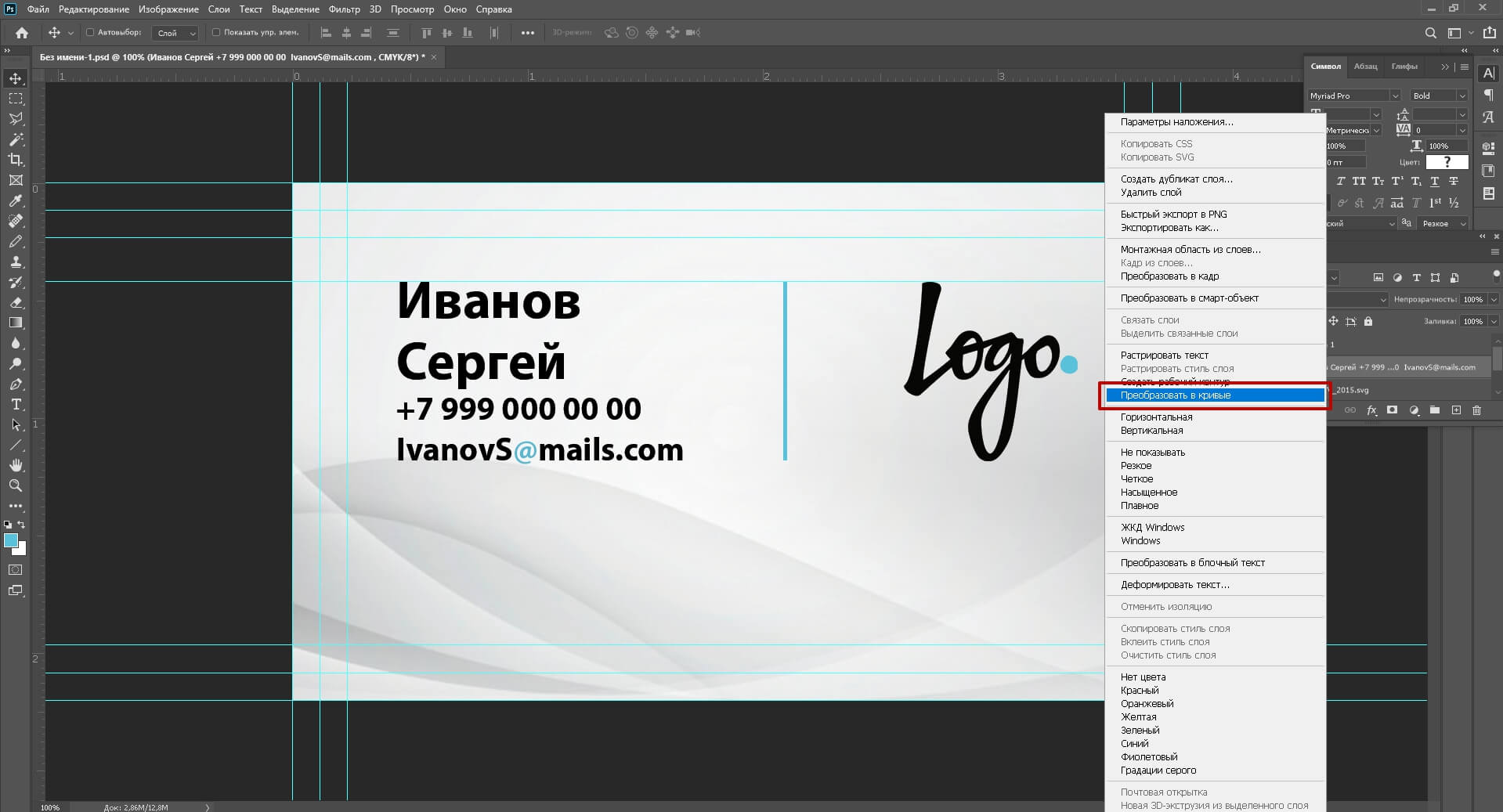The image size is (1503, 812).
Task: Open more align options (three dots)
Action: point(528,33)
